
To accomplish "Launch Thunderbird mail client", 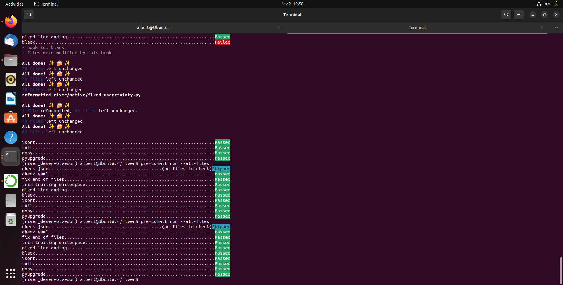I will pos(11,41).
